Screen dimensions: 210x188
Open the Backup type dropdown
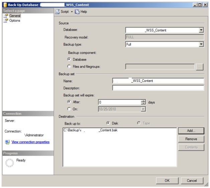pyautogui.click(x=201, y=44)
